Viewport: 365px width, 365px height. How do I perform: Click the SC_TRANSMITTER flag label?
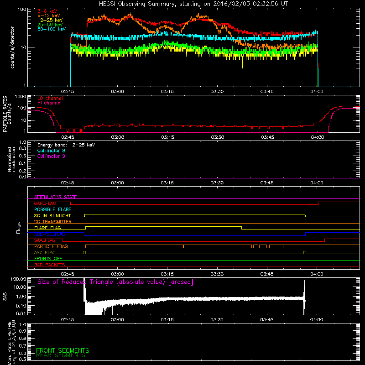(x=53, y=222)
